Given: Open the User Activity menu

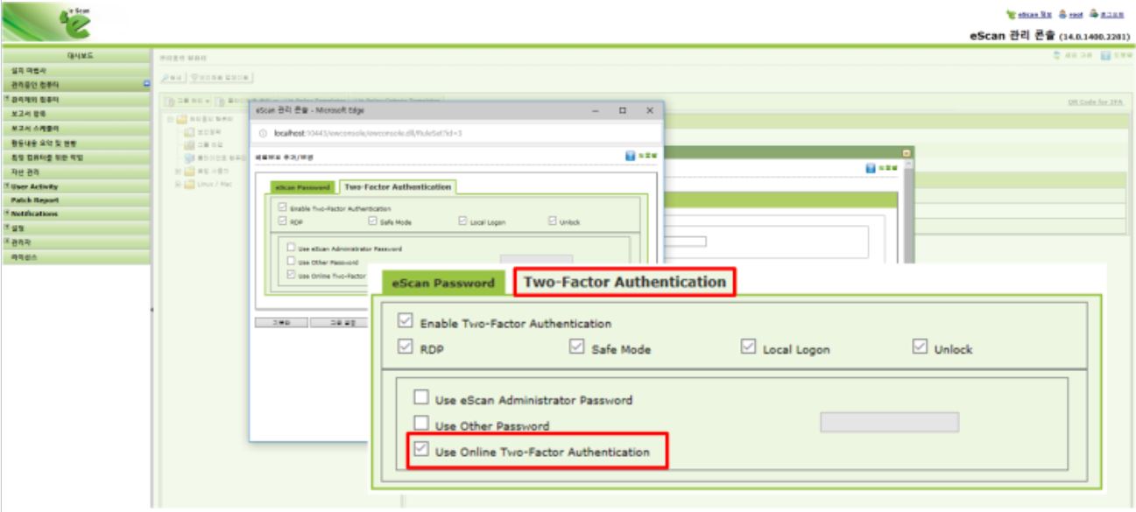Looking at the screenshot, I should point(33,186).
